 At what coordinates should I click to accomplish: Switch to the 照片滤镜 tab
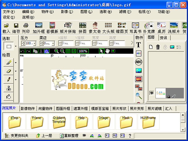(155, 109)
